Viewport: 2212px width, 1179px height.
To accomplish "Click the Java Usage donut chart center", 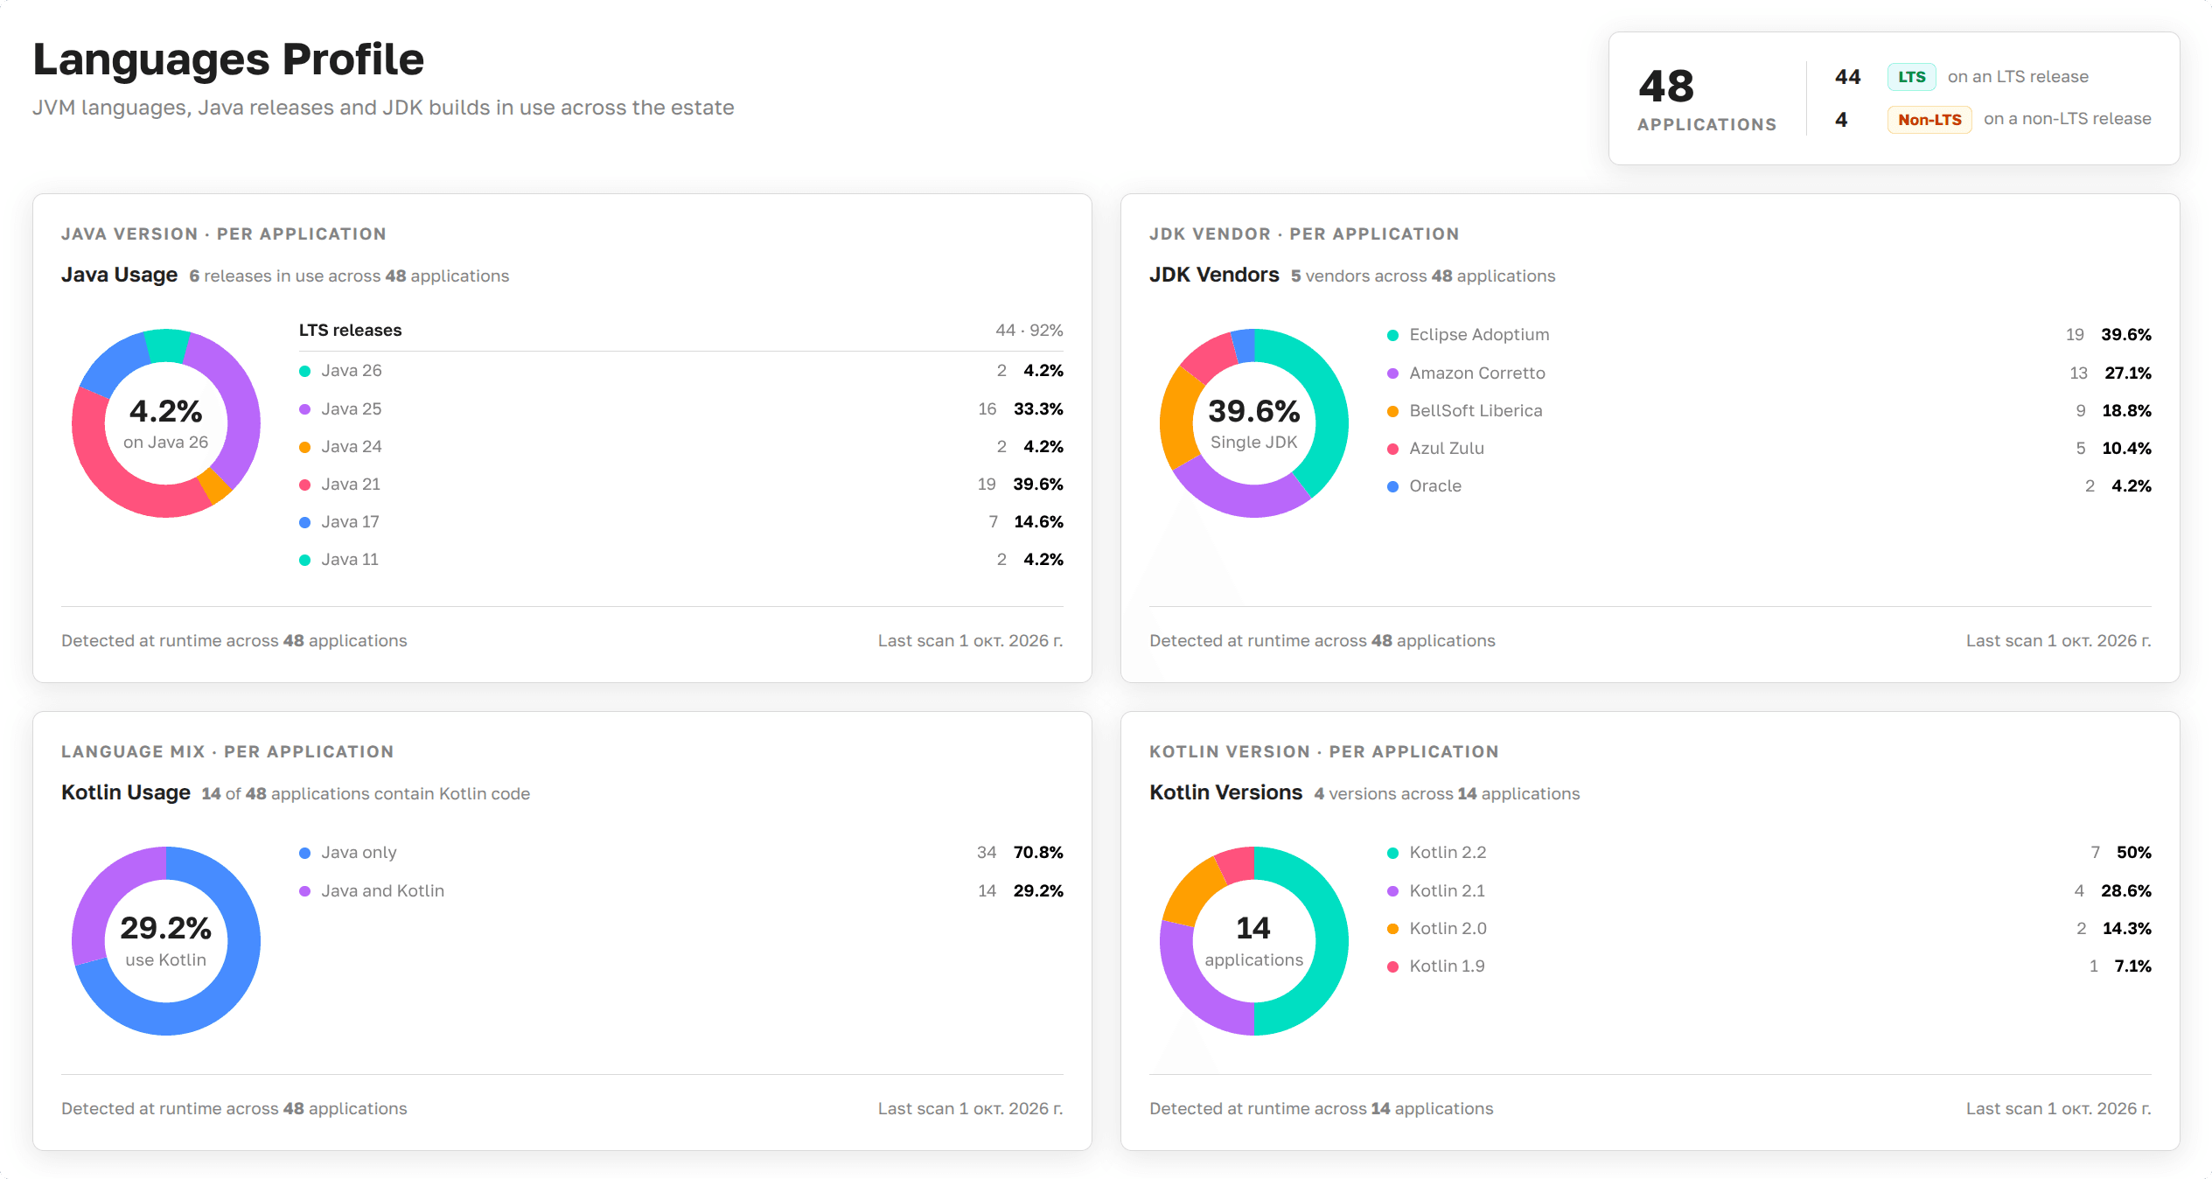I will (166, 423).
